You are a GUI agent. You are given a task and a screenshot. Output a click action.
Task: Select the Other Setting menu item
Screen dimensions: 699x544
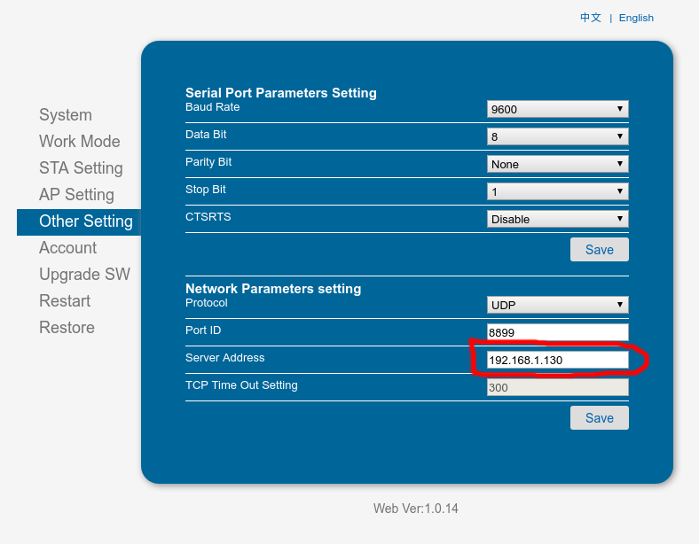(85, 221)
